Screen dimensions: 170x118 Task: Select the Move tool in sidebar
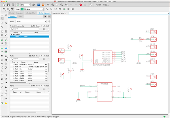[2, 23]
